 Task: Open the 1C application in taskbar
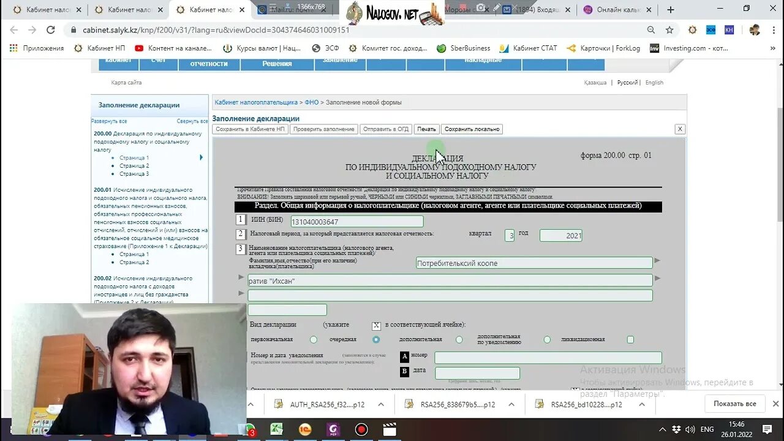pyautogui.click(x=305, y=429)
